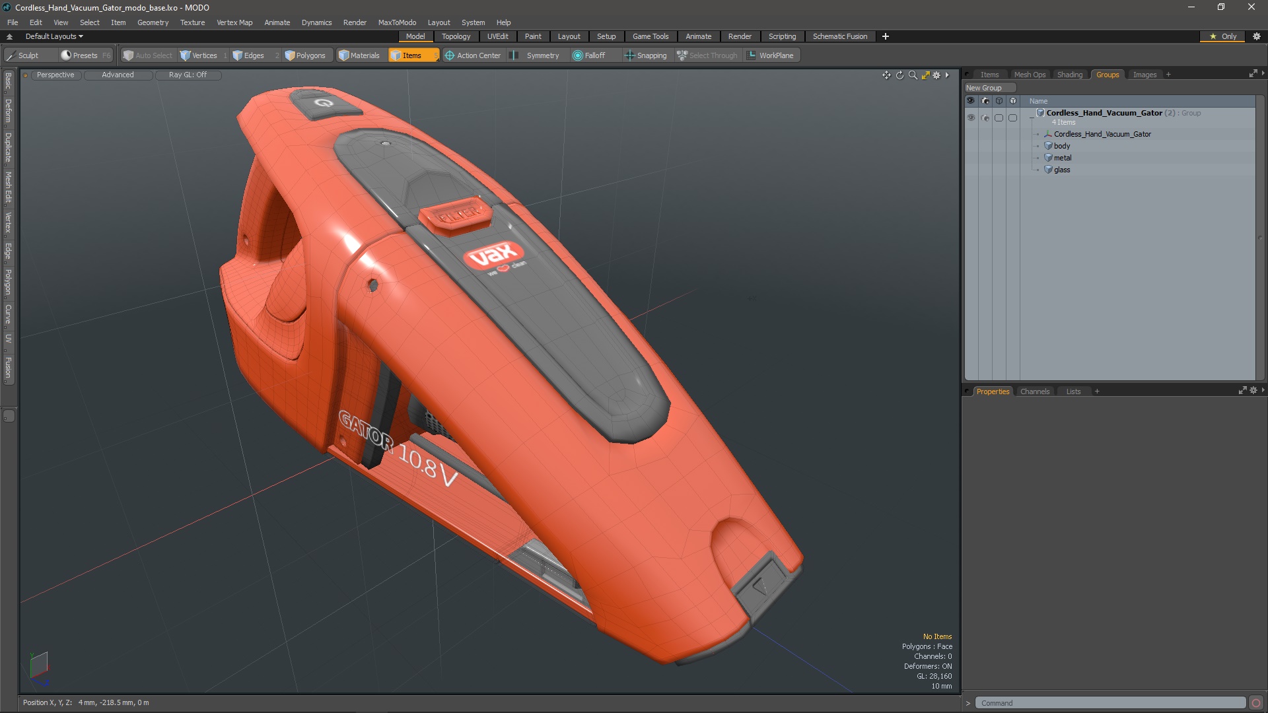This screenshot has height=713, width=1268.
Task: Toggle the Only star button
Action: coord(1222,36)
